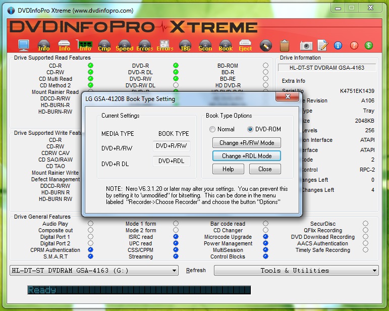The height and width of the screenshot is (311, 389).
Task: Click the MEDIA TYPE column header
Action: 118,133
